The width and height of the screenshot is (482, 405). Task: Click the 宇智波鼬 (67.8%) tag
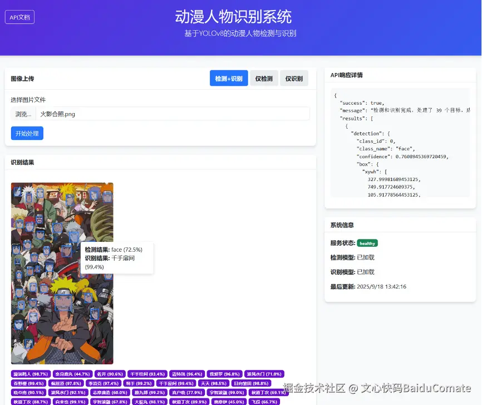(110, 402)
